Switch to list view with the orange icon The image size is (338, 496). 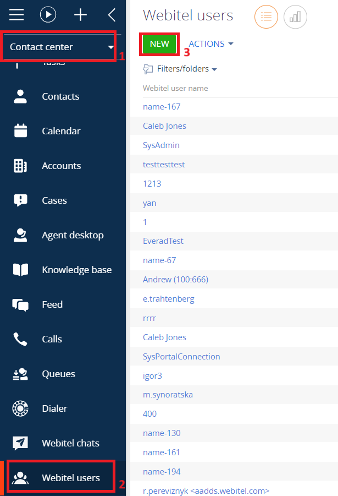click(x=267, y=17)
